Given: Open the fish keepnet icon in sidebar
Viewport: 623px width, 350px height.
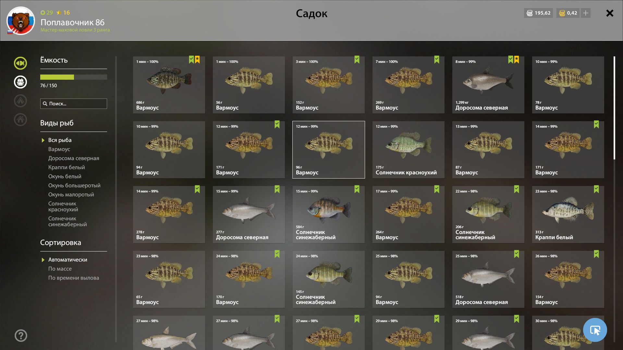Looking at the screenshot, I should click(x=20, y=63).
